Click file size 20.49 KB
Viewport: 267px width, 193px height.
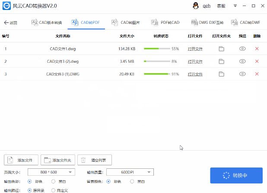click(127, 74)
